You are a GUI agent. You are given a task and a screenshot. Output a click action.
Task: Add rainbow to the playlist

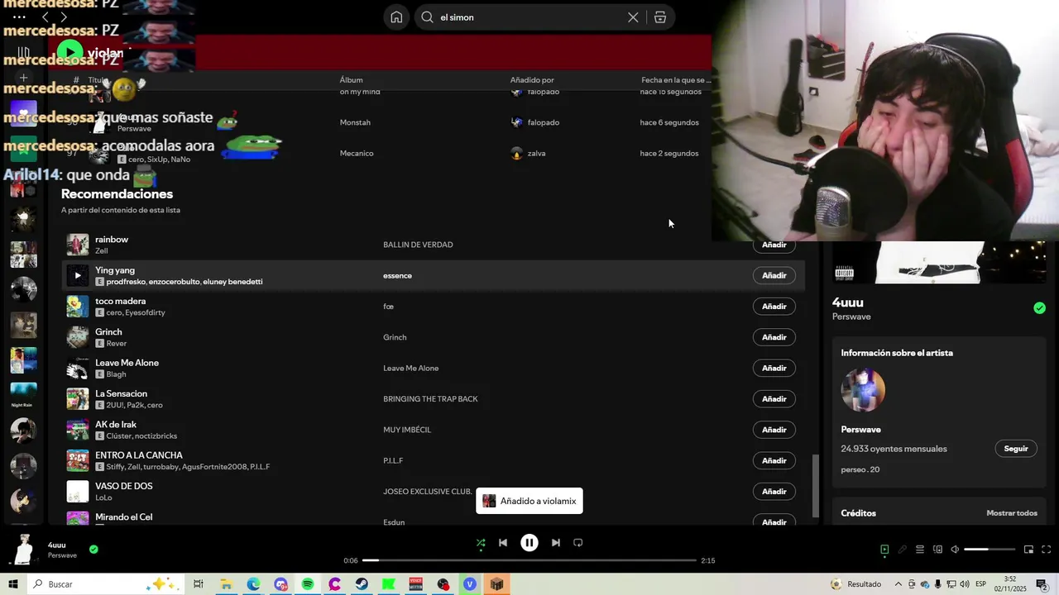click(774, 245)
